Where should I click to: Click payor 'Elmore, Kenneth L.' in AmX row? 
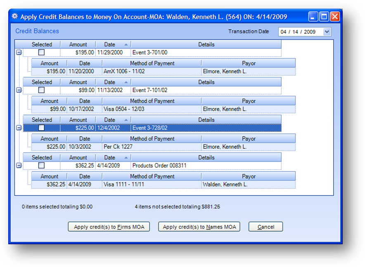(249, 71)
